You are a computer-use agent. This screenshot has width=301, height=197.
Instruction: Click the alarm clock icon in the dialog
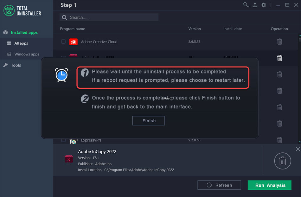click(61, 75)
